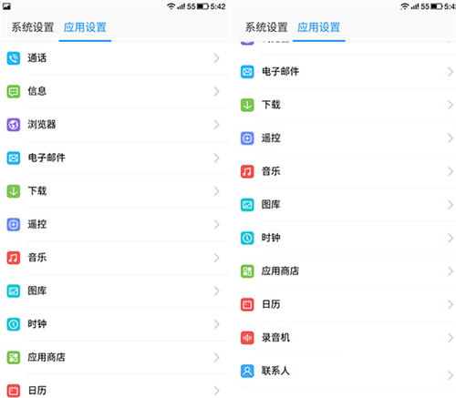Tap the red 日历 calendar icon in right screenshot
Screen dimensions: 456x398
(x=247, y=304)
